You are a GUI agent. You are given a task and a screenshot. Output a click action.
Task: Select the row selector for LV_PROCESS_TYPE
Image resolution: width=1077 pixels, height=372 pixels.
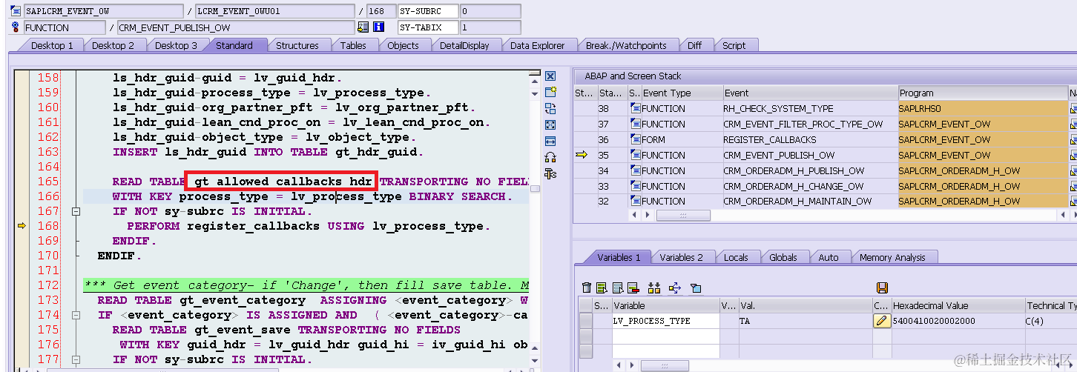(x=586, y=321)
